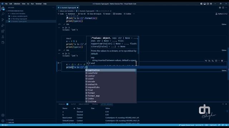Toggle secondary side bar layout icon
Viewport: 229px width, 128px height.
pos(208,4)
